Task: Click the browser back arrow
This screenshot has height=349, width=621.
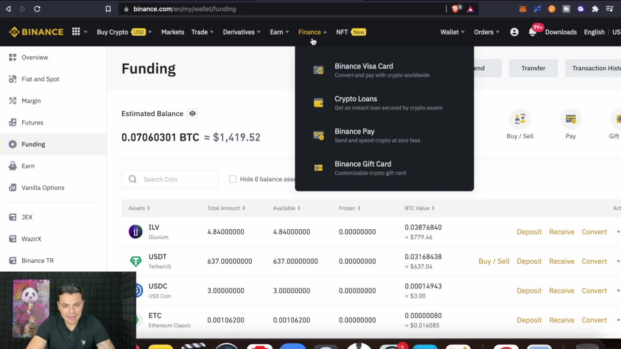Action: pyautogui.click(x=8, y=9)
